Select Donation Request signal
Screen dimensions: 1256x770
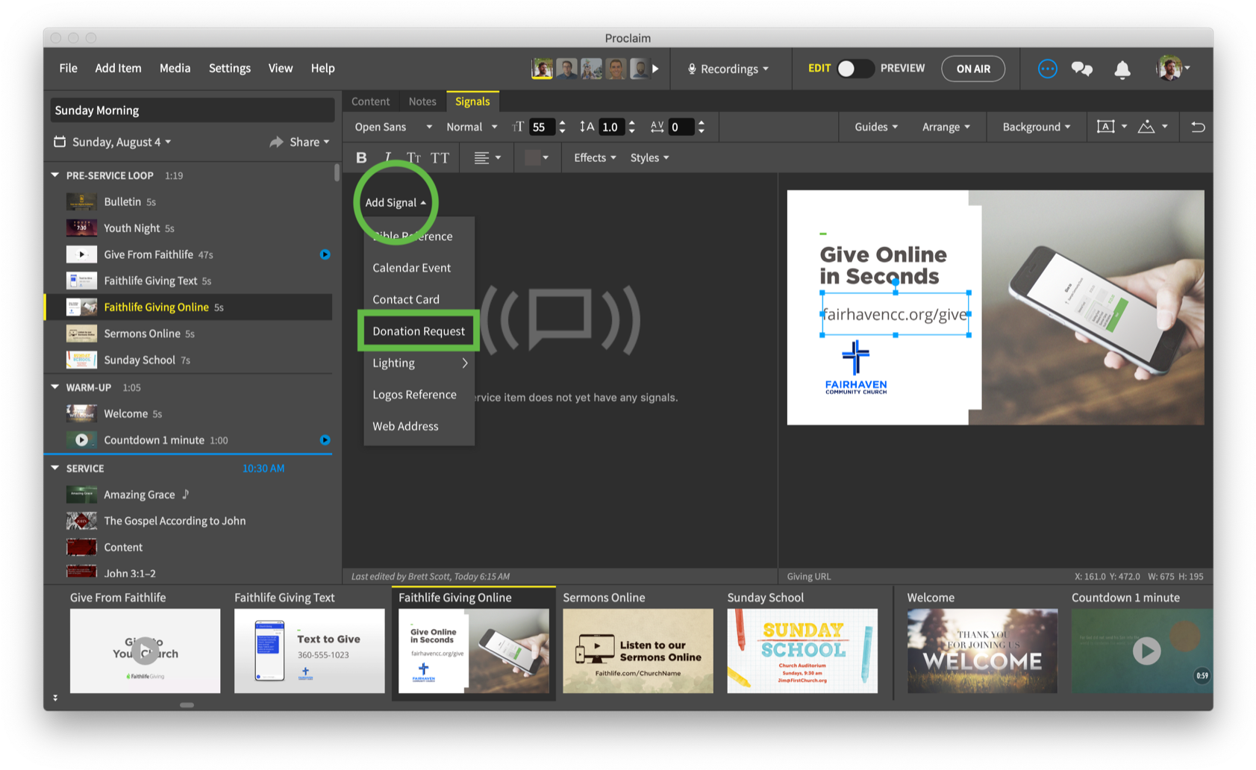(x=419, y=331)
